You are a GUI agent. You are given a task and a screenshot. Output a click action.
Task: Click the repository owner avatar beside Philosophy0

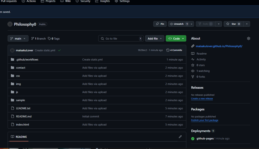[x=10, y=24]
